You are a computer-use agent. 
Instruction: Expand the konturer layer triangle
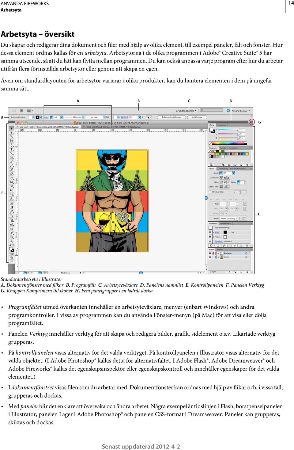[x=218, y=253]
